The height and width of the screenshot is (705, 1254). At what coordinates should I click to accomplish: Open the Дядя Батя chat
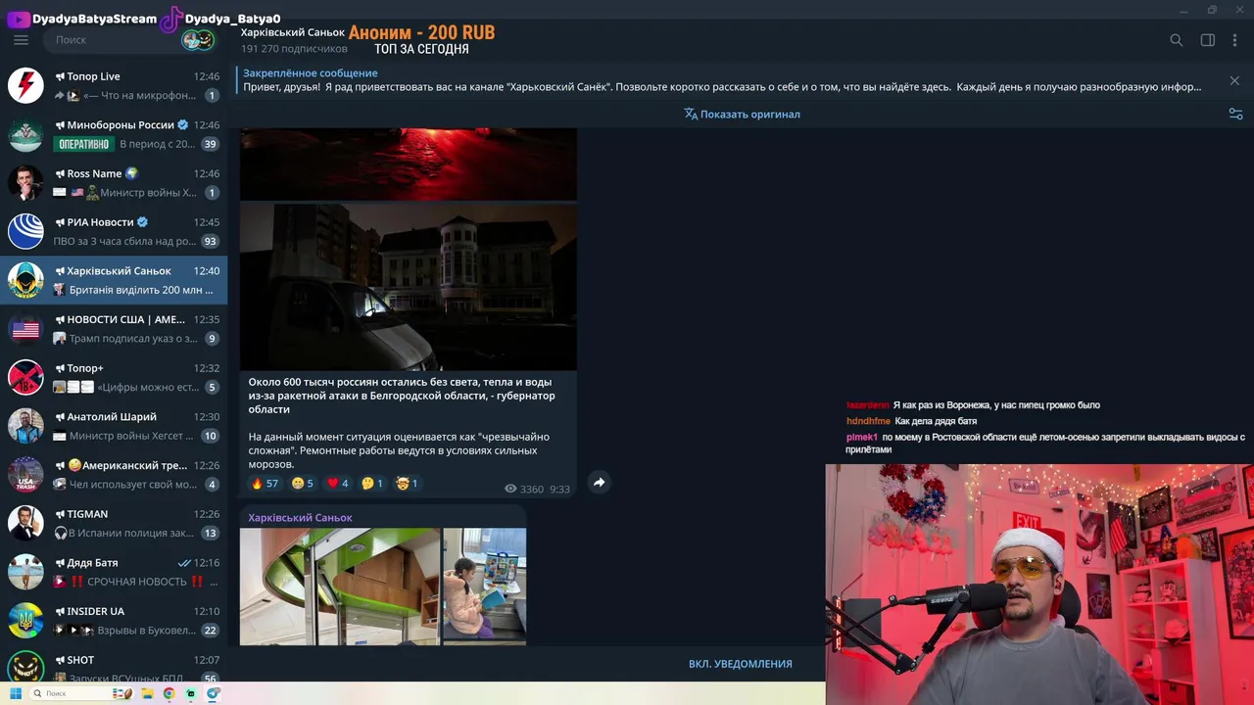[114, 572]
